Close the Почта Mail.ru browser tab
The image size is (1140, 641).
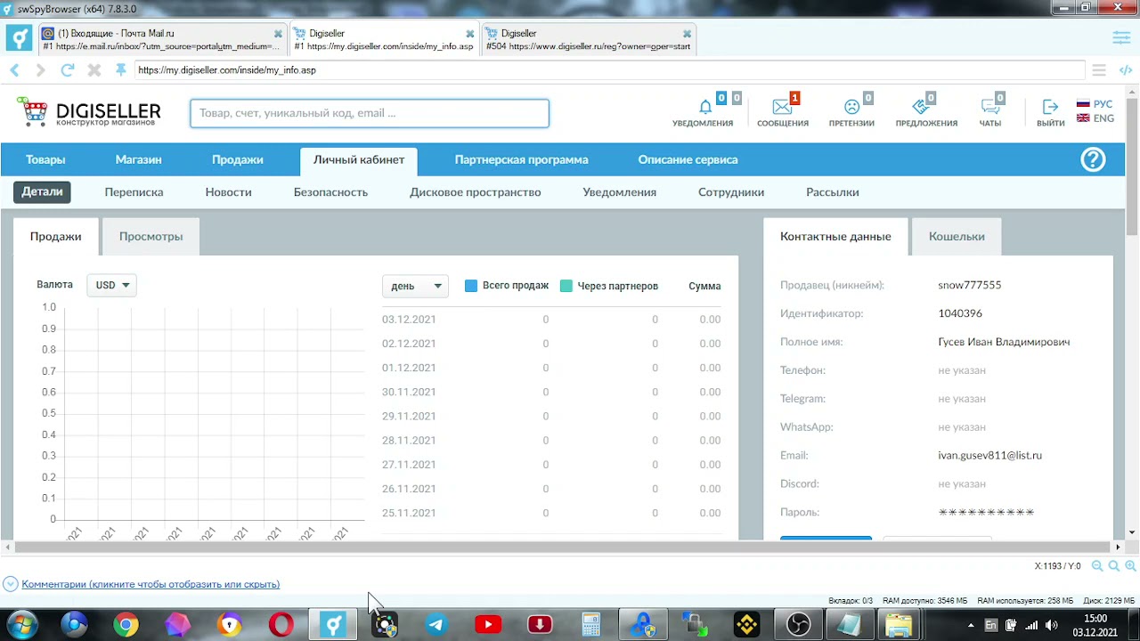(278, 34)
